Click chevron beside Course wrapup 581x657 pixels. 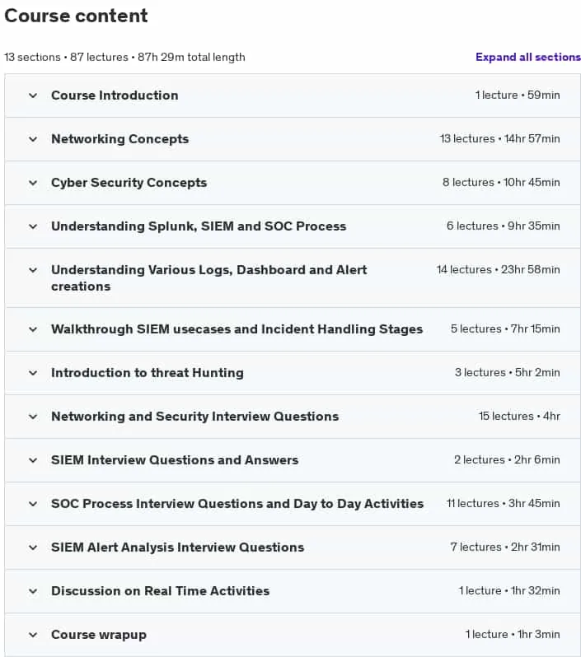(33, 635)
